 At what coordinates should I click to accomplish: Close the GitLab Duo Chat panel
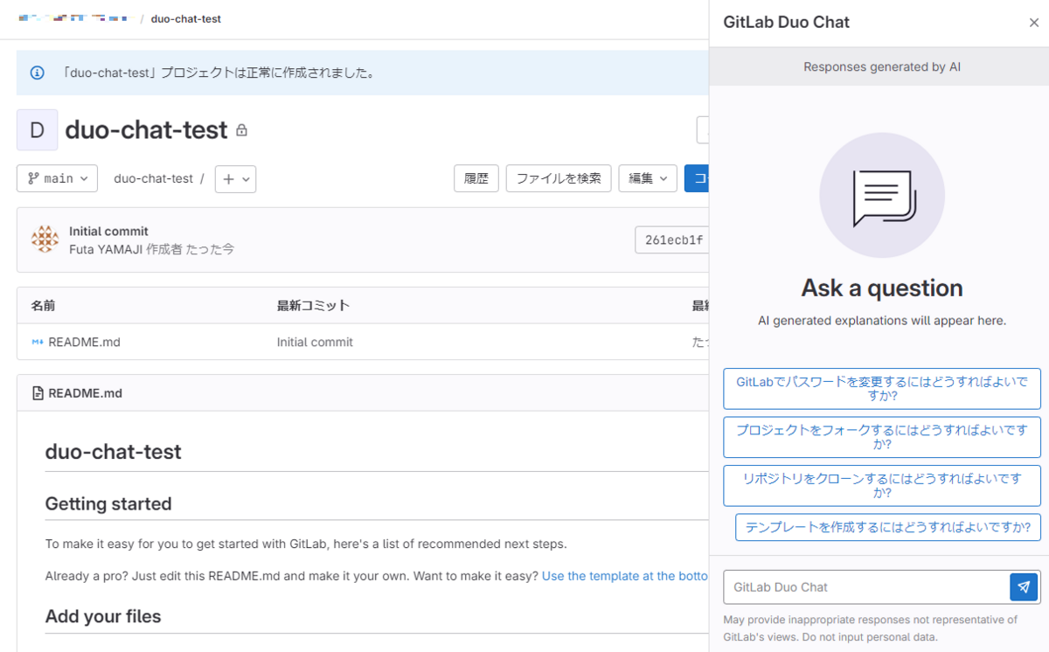pyautogui.click(x=1033, y=23)
